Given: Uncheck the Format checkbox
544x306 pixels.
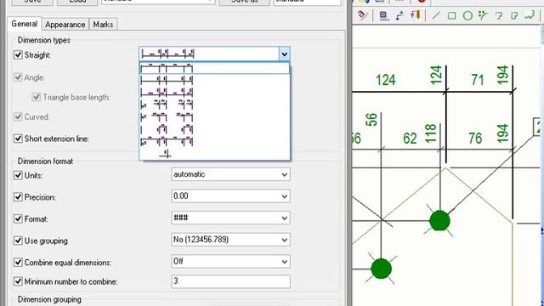Looking at the screenshot, I should (18, 219).
